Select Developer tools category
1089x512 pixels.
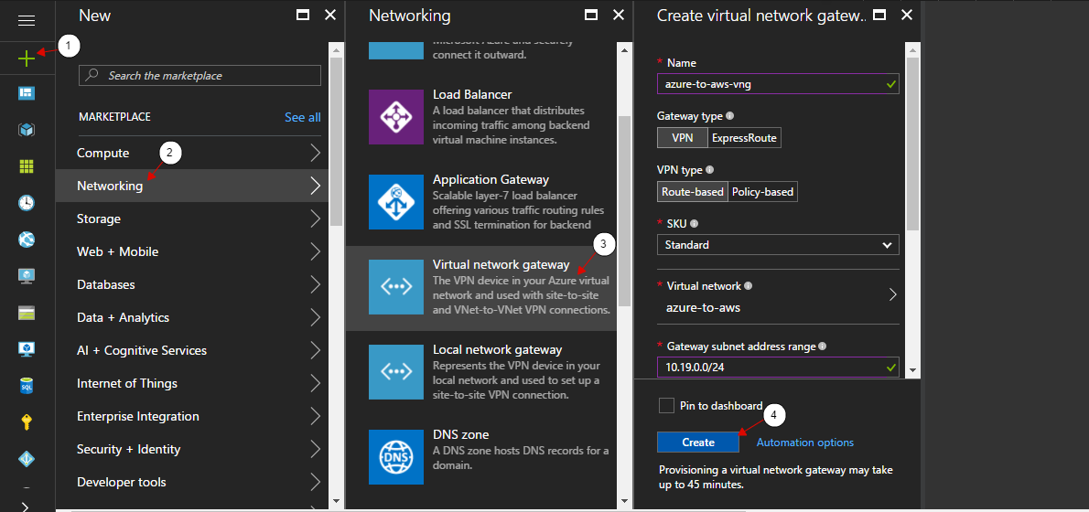point(191,482)
